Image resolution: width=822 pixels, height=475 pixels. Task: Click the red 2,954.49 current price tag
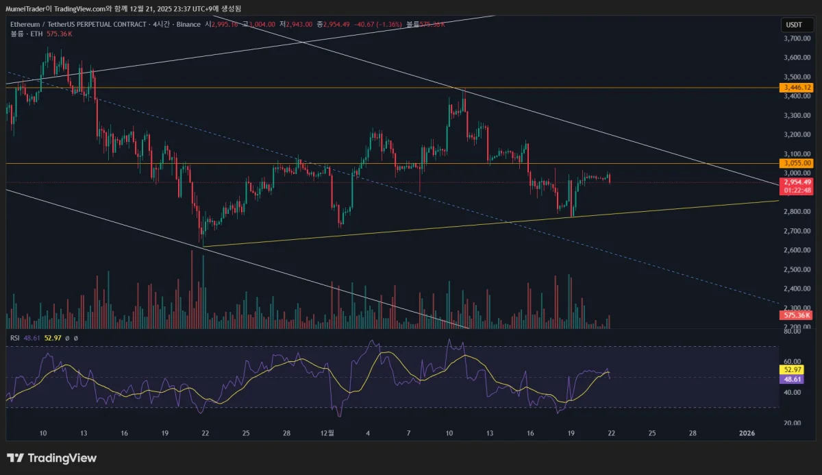[x=797, y=182]
